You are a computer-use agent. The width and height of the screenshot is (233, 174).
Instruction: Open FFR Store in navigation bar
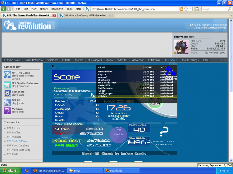point(171,60)
